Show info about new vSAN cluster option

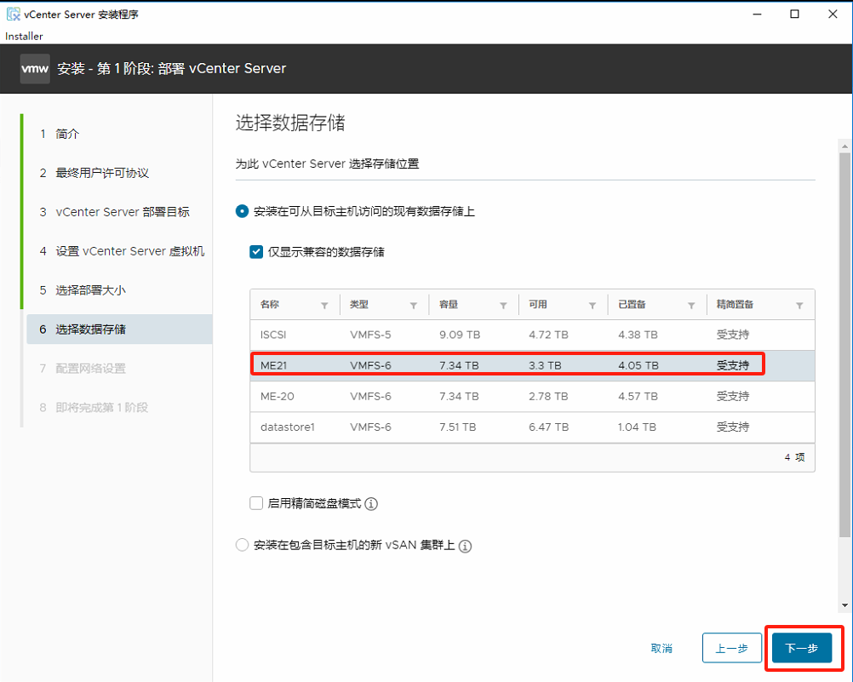click(x=465, y=546)
